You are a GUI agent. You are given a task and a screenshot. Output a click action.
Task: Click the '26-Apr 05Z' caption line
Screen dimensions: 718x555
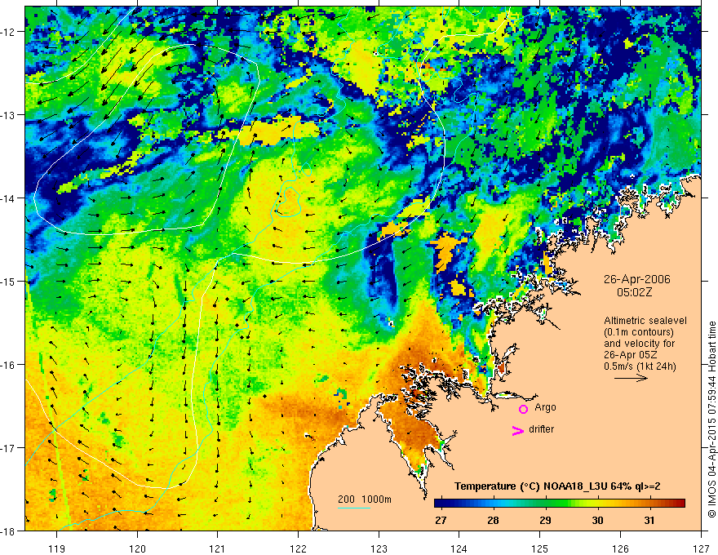pos(631,355)
